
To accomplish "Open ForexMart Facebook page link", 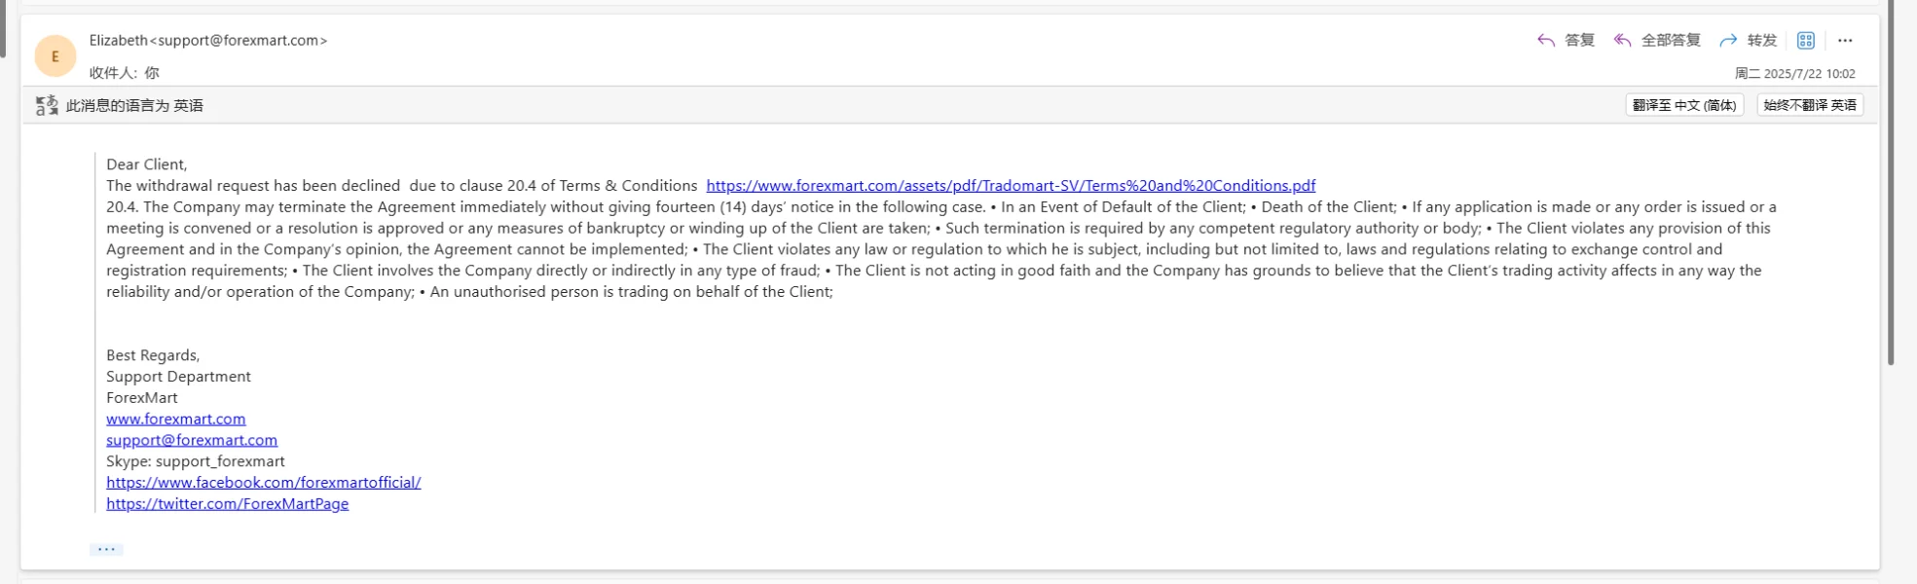I will 264,482.
